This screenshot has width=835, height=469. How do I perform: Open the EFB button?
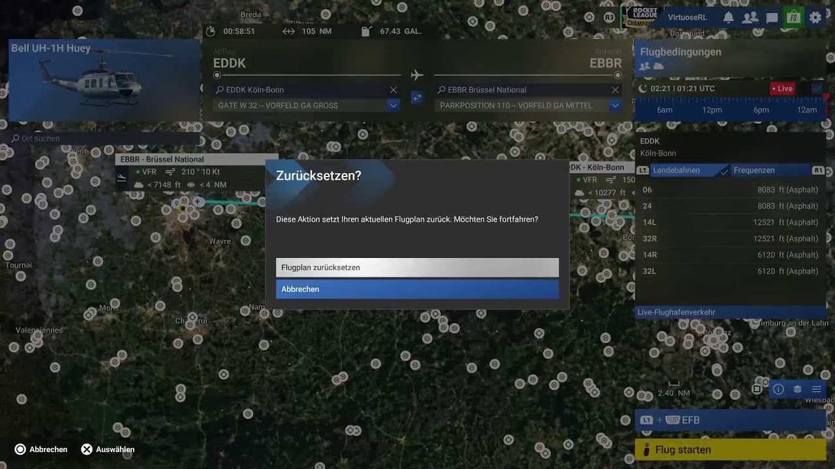(731, 420)
